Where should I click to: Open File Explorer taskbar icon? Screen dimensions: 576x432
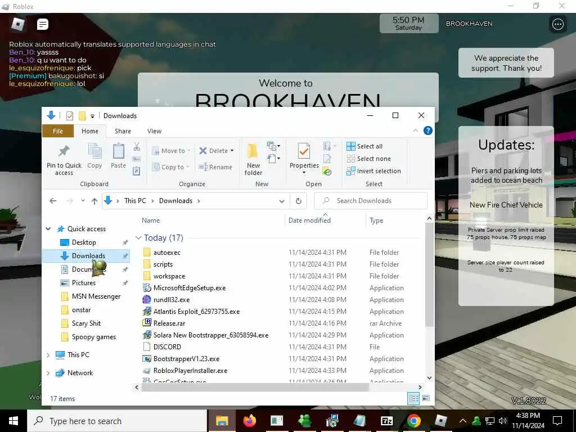pyautogui.click(x=222, y=421)
